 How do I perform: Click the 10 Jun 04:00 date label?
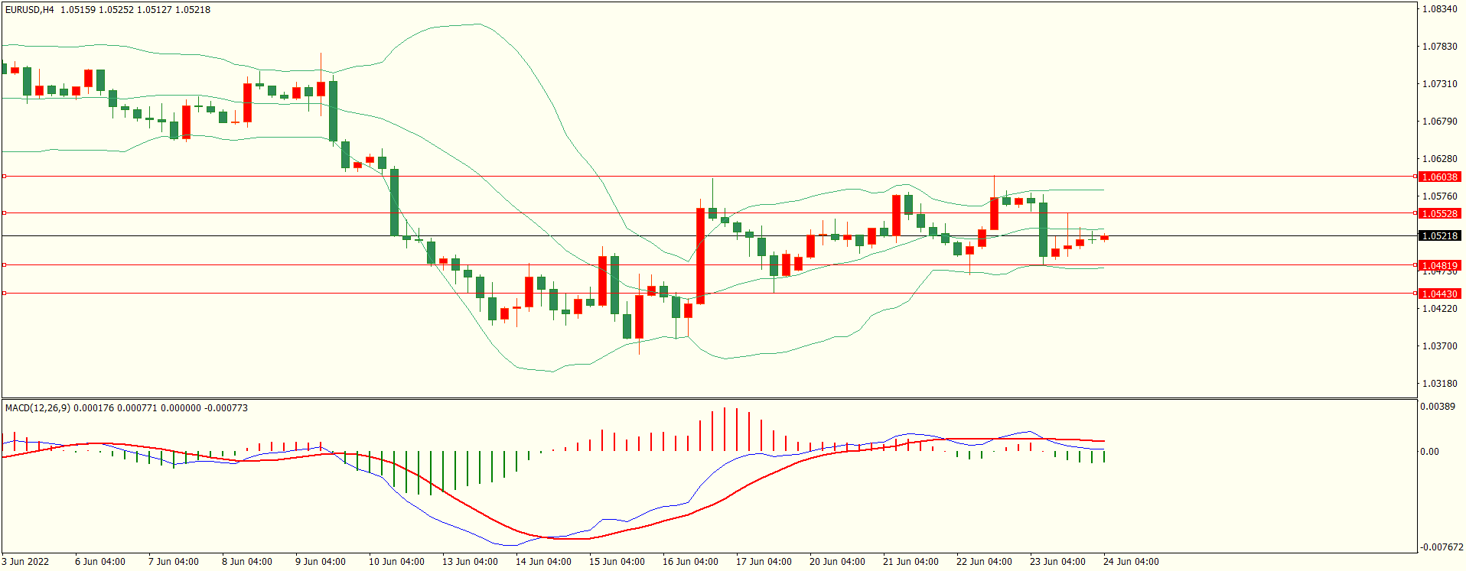(x=396, y=562)
